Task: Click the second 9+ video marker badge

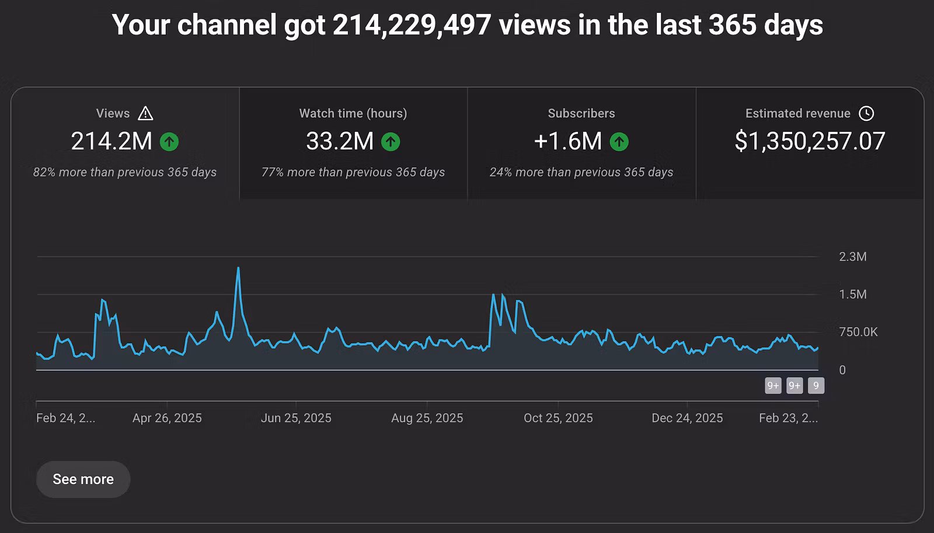Action: pyautogui.click(x=794, y=385)
